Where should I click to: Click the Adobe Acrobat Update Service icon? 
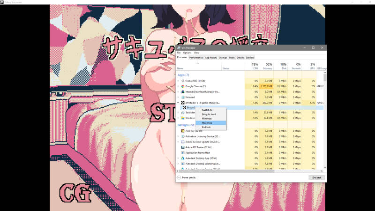183,142
